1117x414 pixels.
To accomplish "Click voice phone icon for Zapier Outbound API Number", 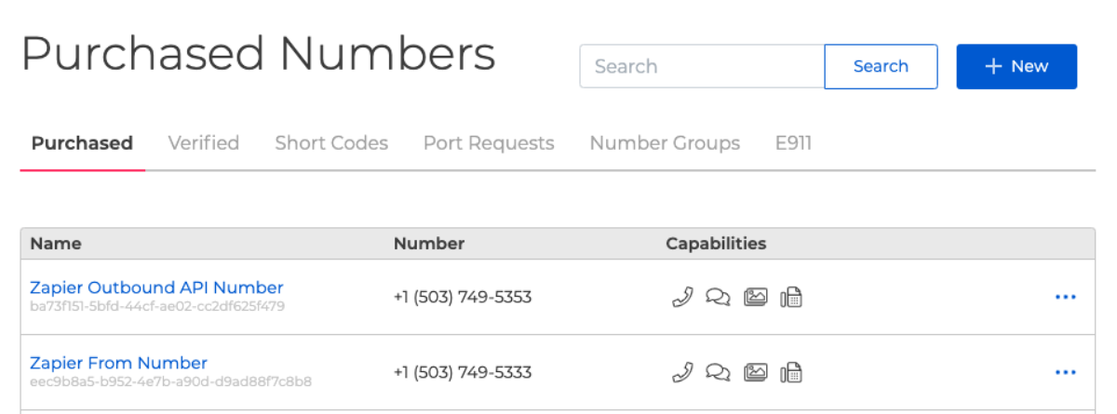I will [682, 297].
